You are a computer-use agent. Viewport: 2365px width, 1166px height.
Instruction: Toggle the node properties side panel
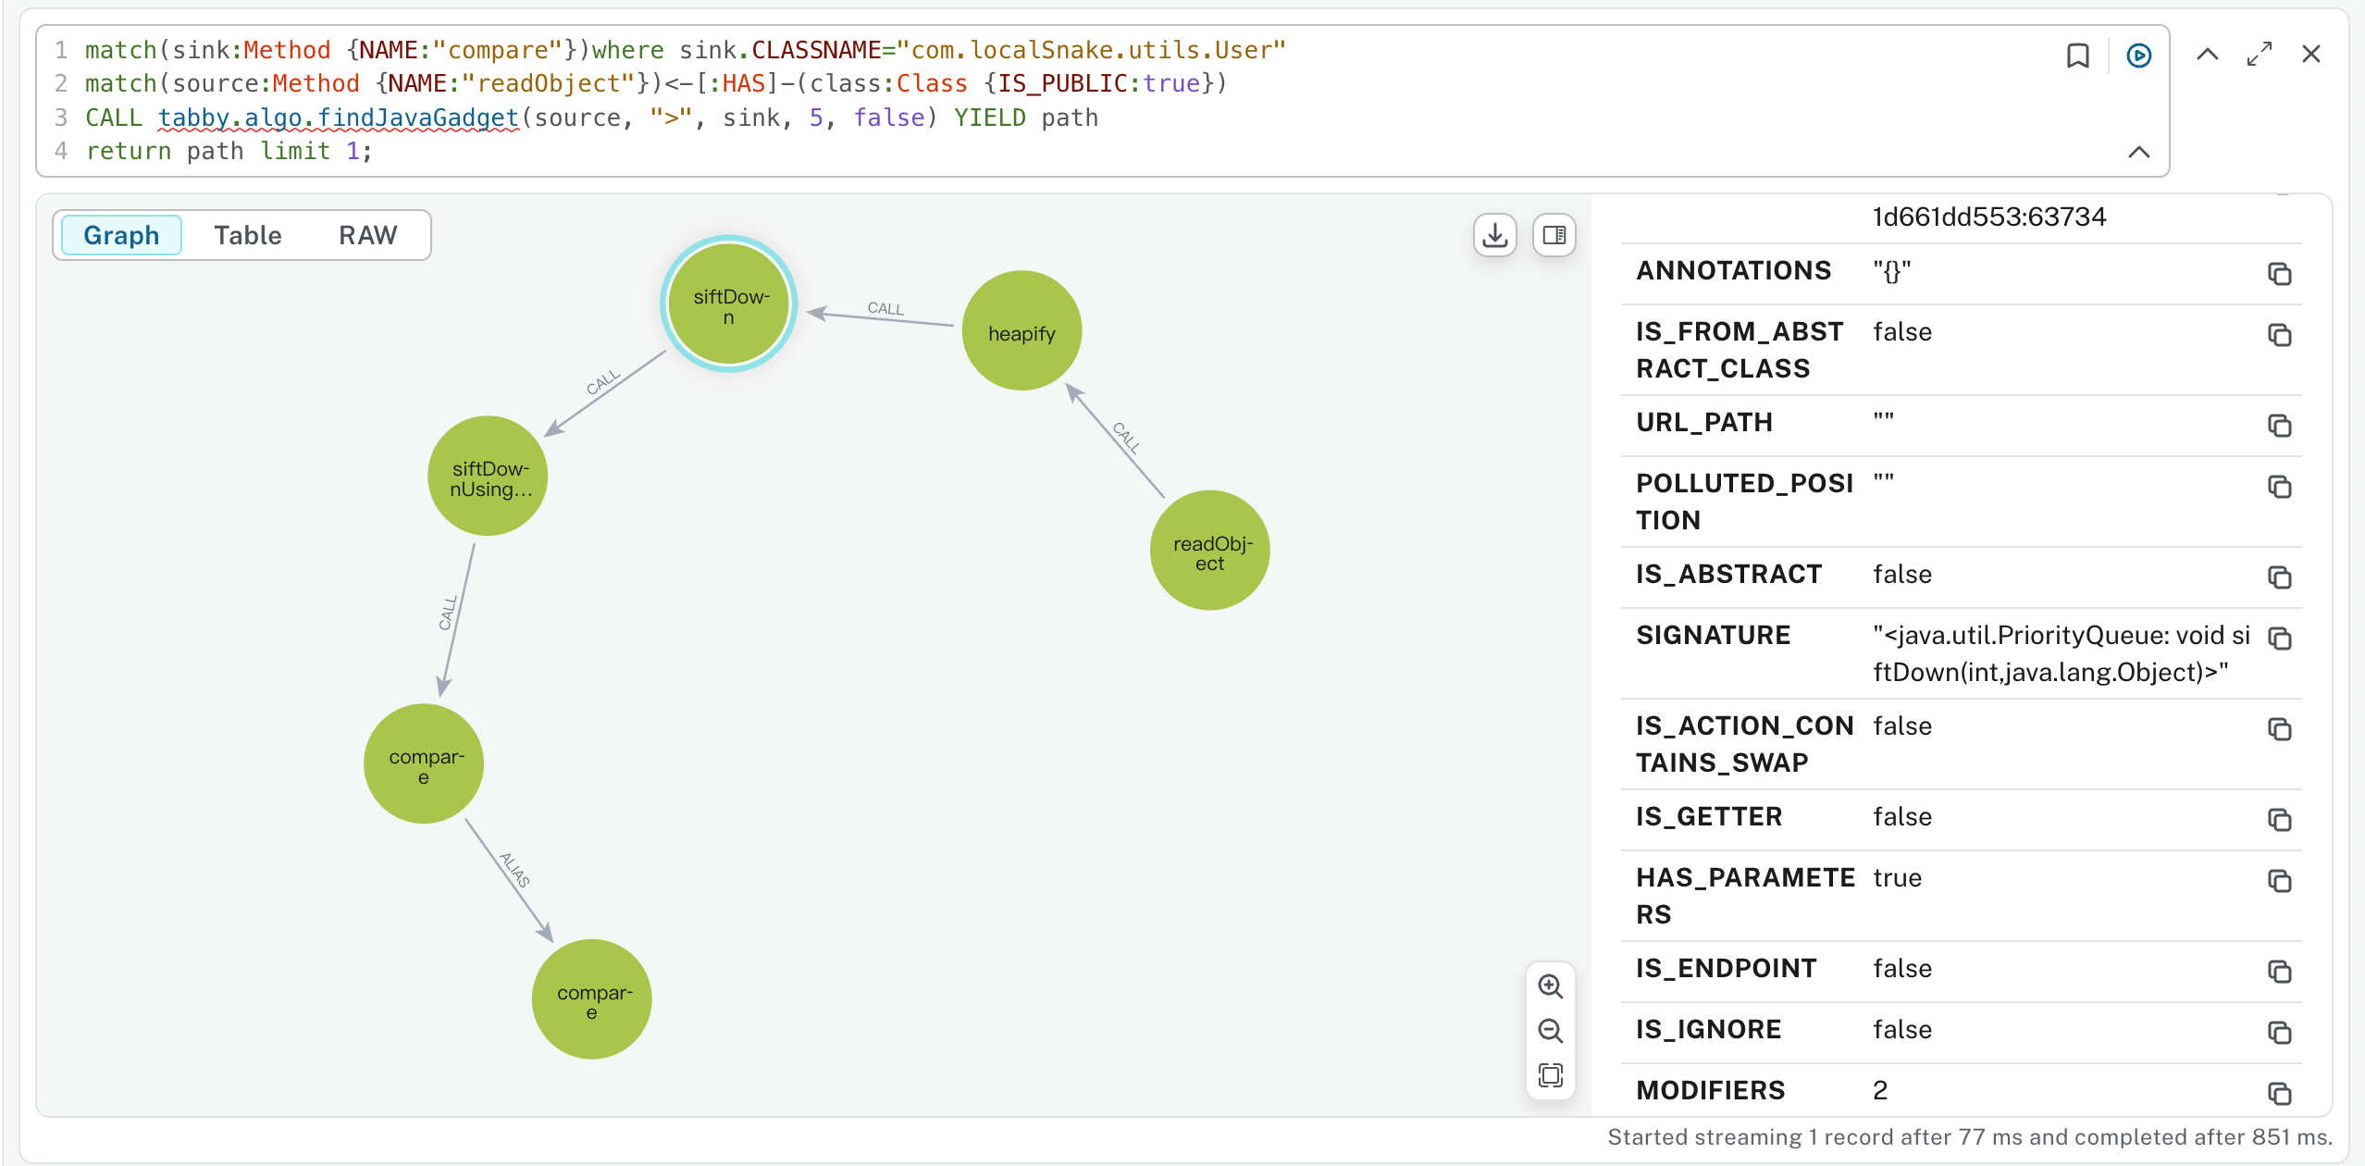click(1554, 235)
